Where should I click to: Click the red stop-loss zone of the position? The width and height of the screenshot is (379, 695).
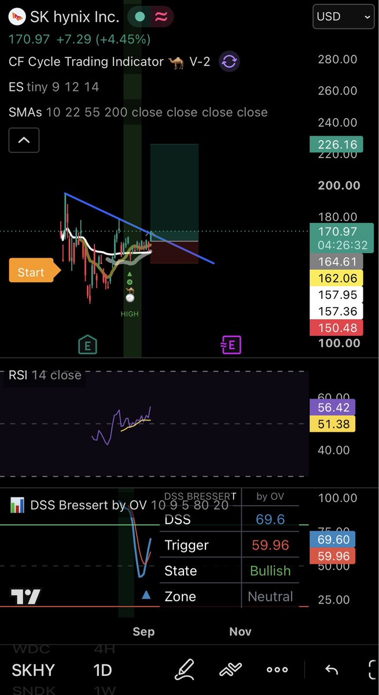174,253
